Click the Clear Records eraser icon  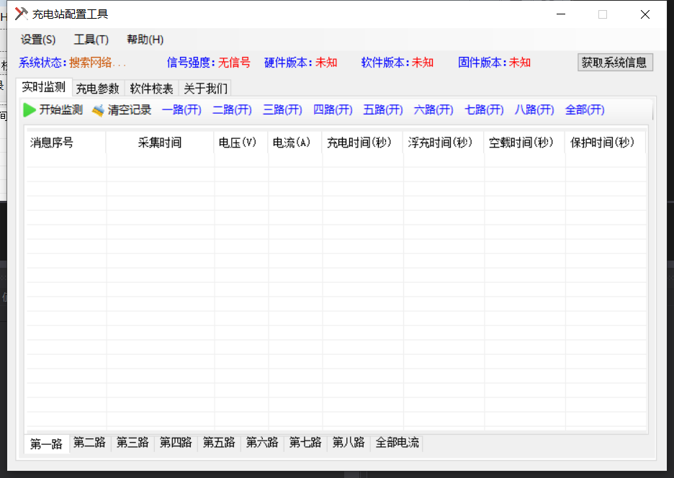point(98,110)
